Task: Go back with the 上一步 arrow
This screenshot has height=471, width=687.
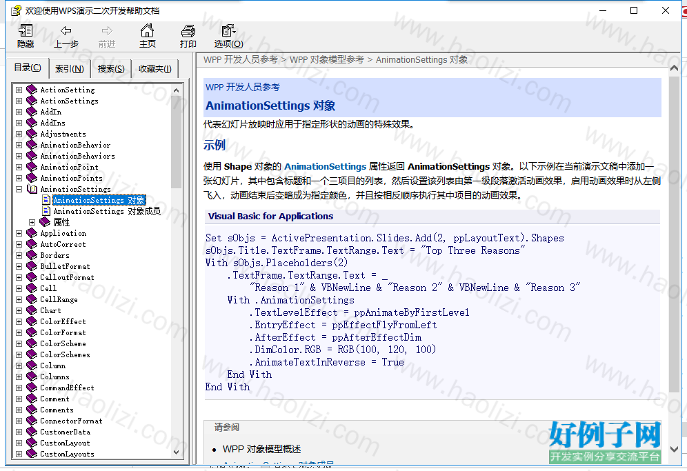Action: (x=66, y=30)
